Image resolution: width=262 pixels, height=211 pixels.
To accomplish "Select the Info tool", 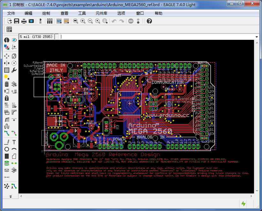I will pyautogui.click(x=7, y=40).
